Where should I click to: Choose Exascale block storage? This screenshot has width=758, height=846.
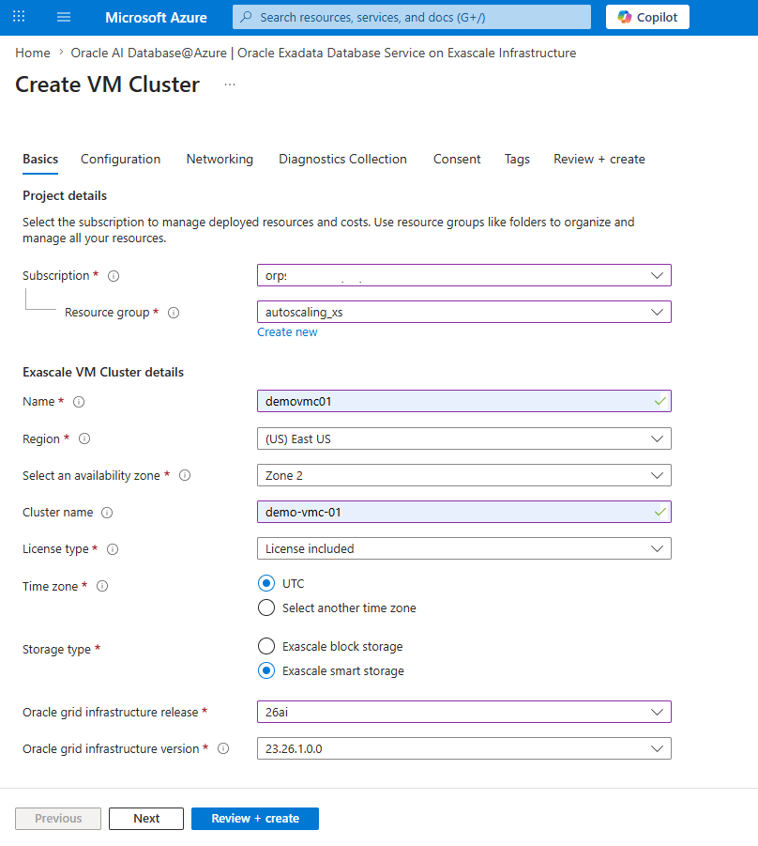[x=266, y=646]
